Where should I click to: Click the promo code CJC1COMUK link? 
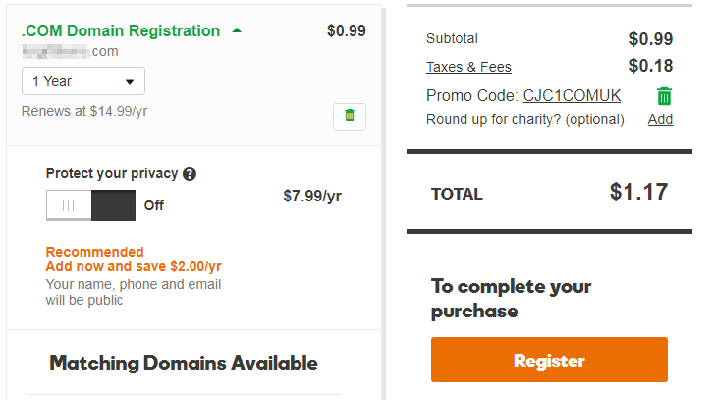[572, 96]
